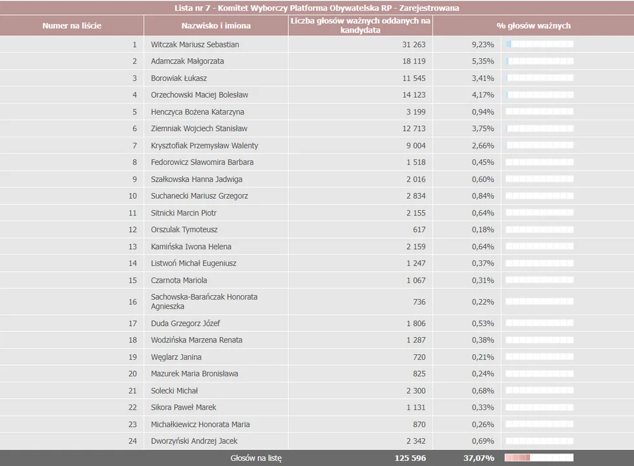Image resolution: width=634 pixels, height=466 pixels.
Task: Click the vote count 736
Action: coord(419,302)
